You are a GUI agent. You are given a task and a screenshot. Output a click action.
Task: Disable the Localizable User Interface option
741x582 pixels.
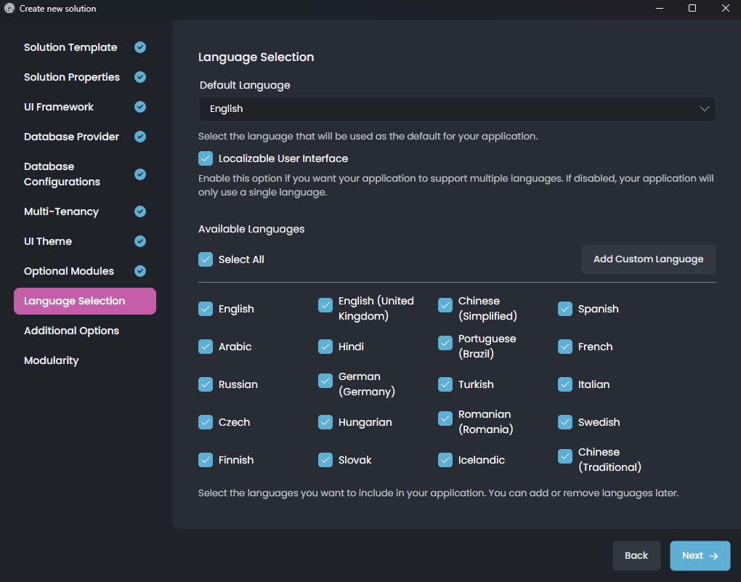[206, 158]
